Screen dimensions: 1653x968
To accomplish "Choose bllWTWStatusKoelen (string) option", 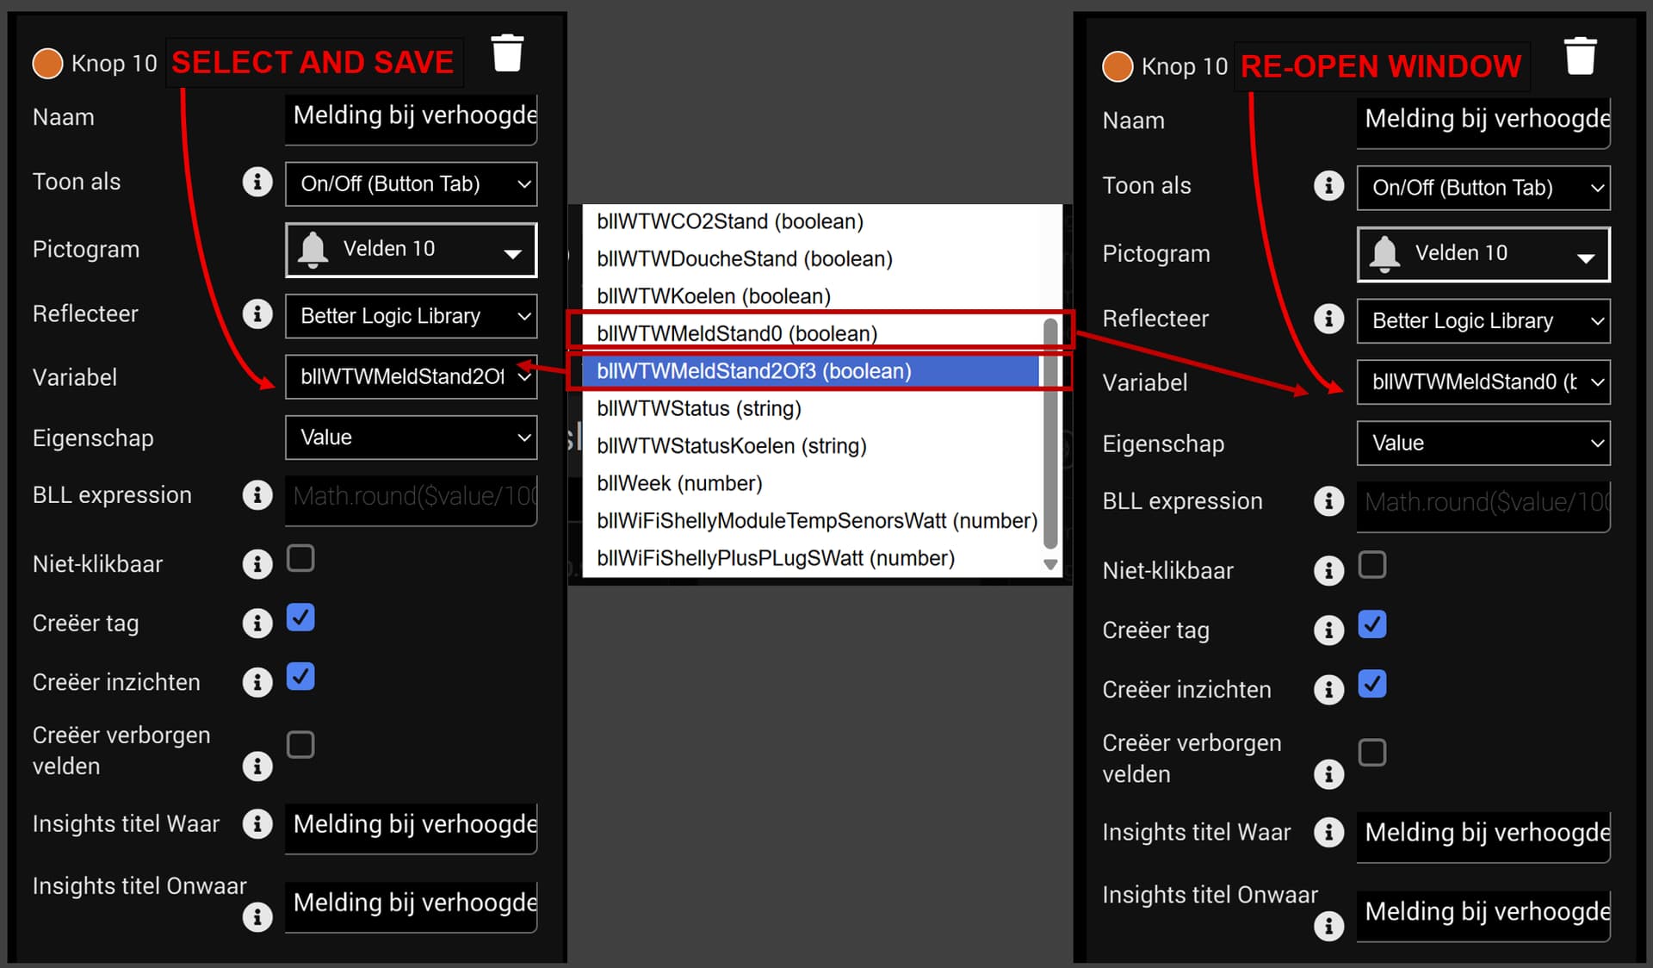I will (731, 446).
